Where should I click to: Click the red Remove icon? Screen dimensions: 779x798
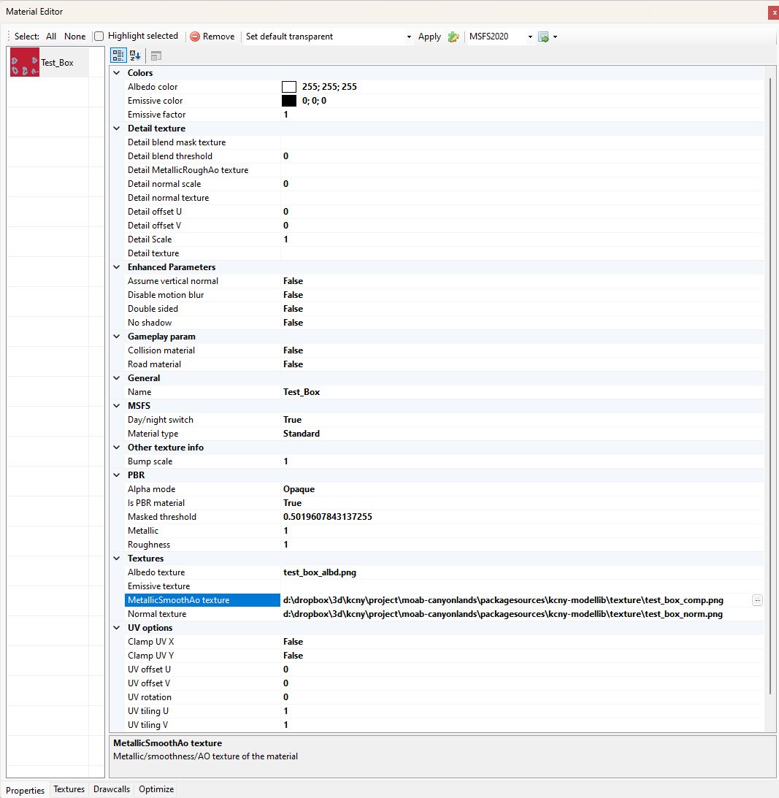click(194, 37)
